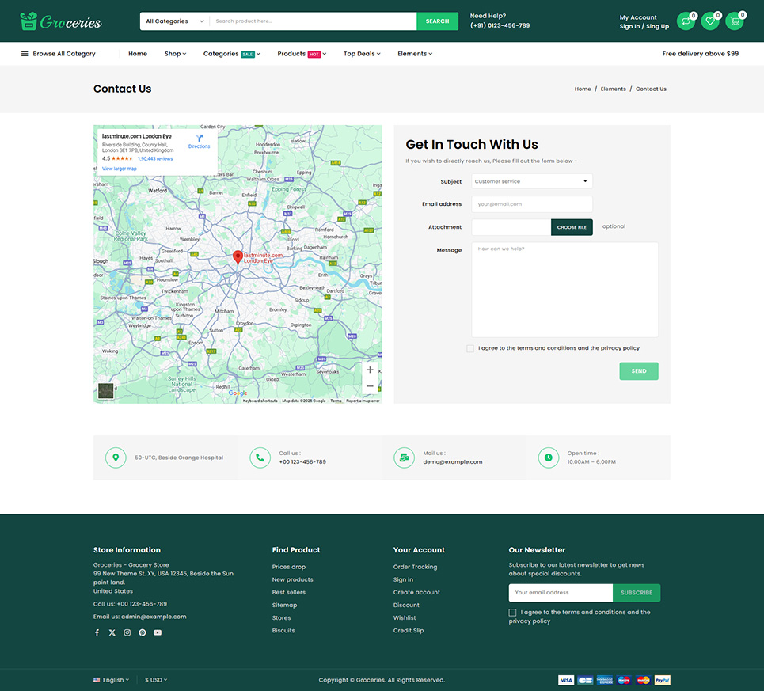Tick the newsletter privacy policy checkbox

pyautogui.click(x=512, y=613)
